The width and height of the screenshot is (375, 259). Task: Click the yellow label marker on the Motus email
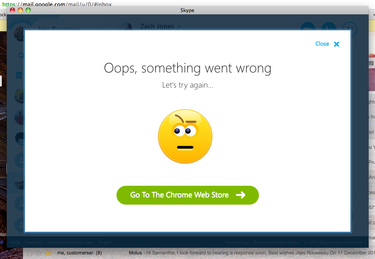coord(49,253)
